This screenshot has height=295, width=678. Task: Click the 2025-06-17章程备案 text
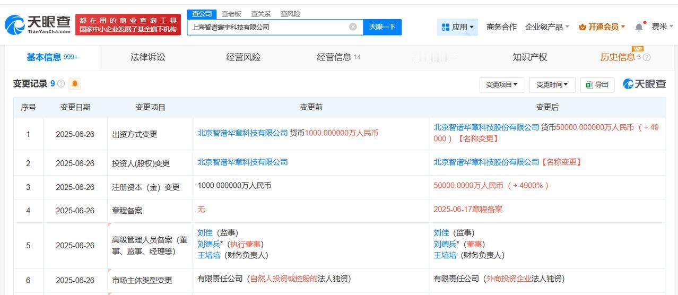coord(468,209)
